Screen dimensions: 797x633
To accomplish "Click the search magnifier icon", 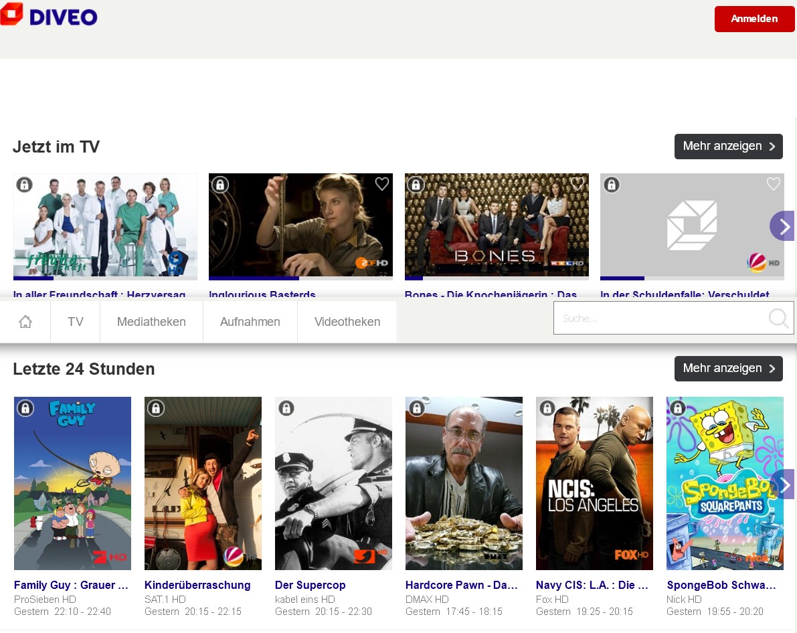I will tap(778, 319).
